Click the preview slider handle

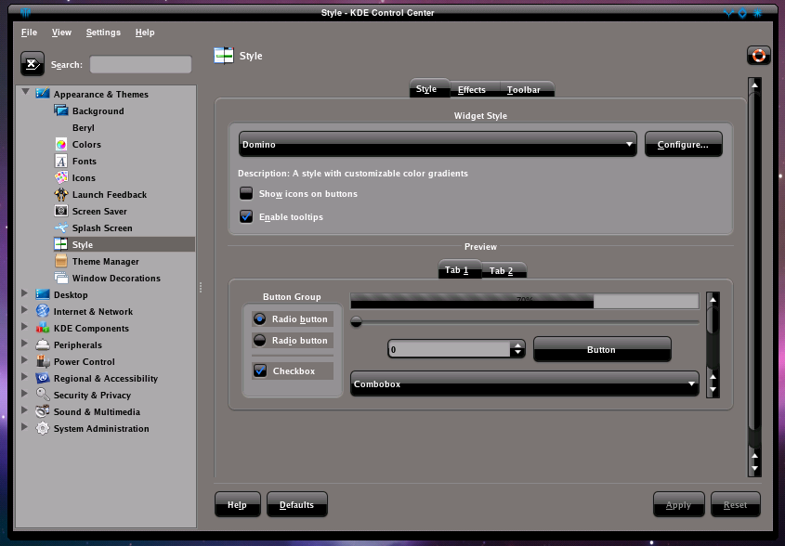[356, 322]
